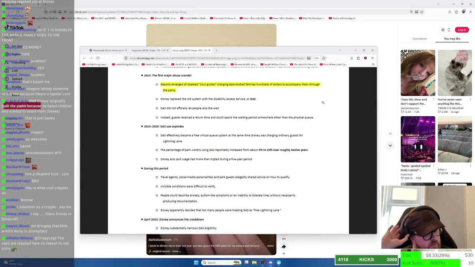The width and height of the screenshot is (475, 267).
Task: Click the Windows taskbar Search box
Action: click(x=221, y=263)
